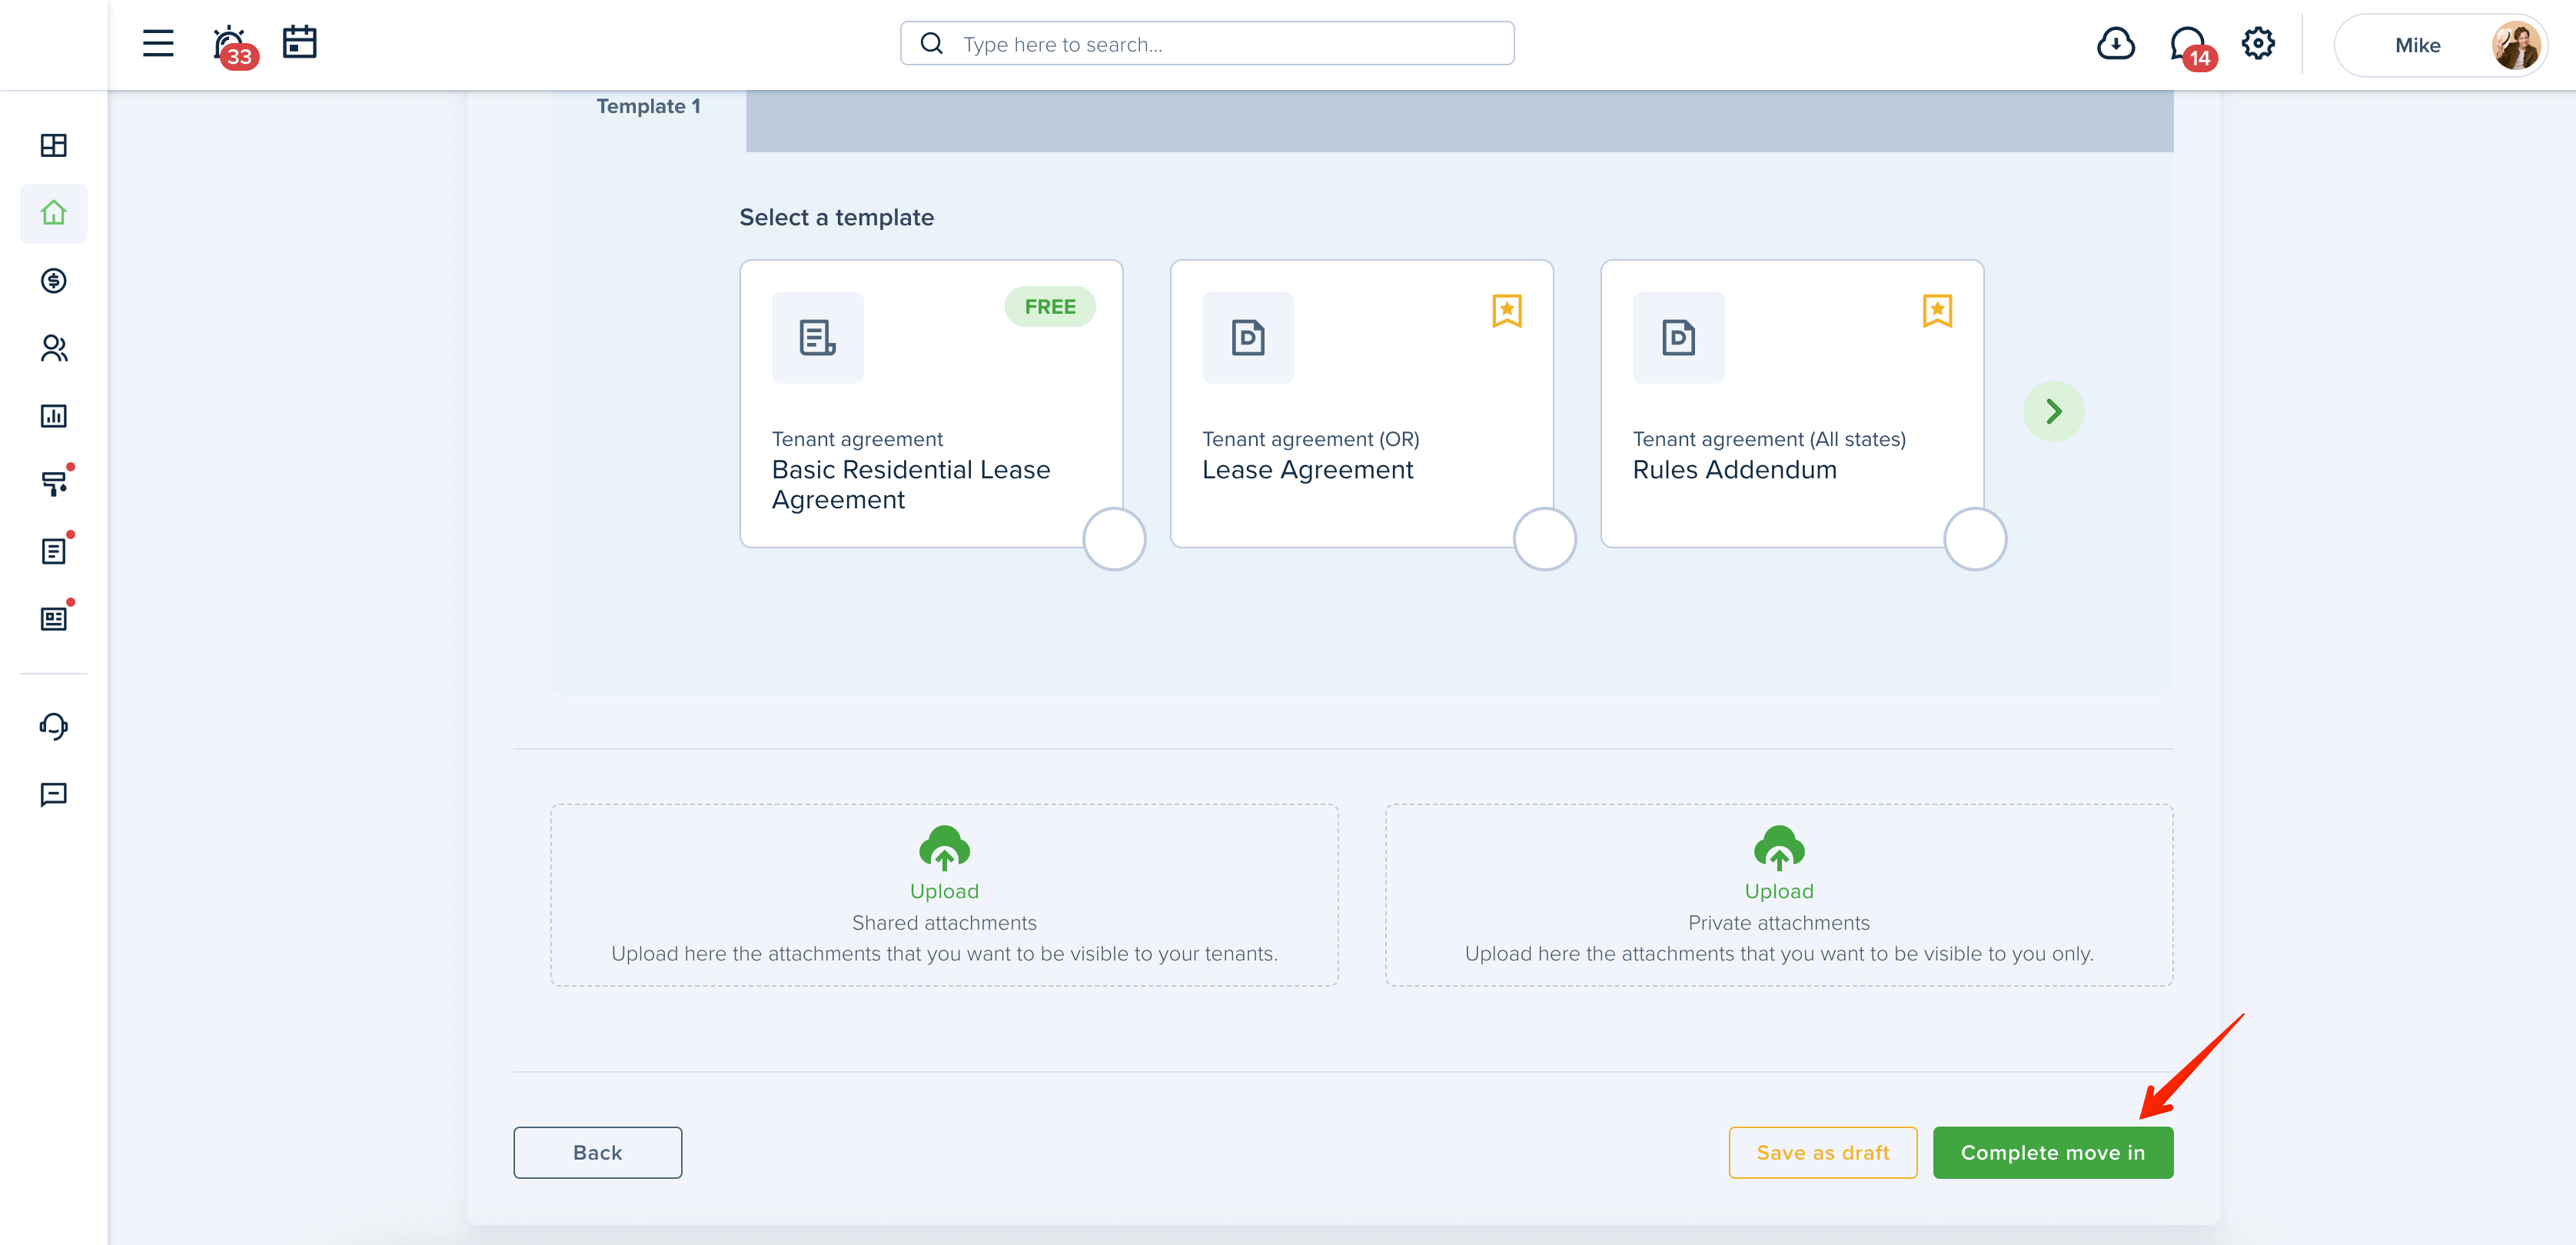This screenshot has width=2576, height=1245.
Task: Open the feedback message icon in sidebar
Action: tap(54, 794)
